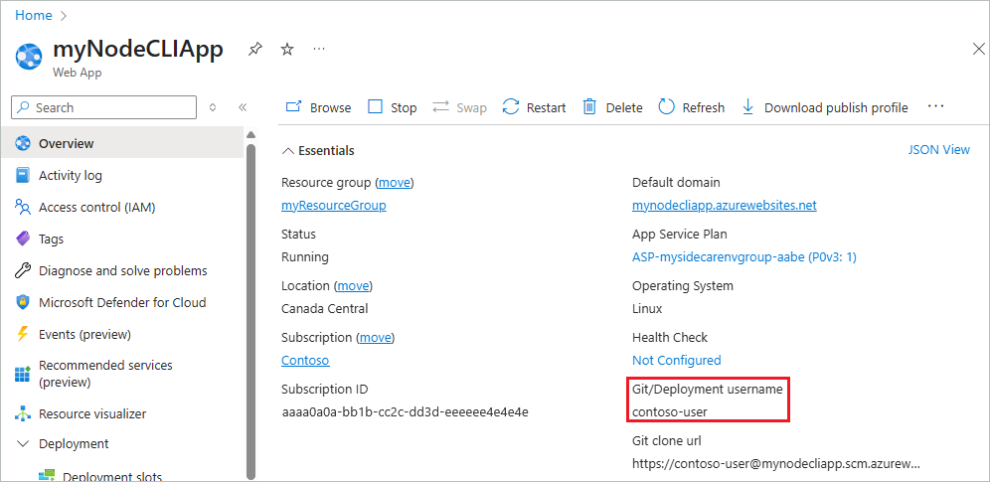The width and height of the screenshot is (990, 482).
Task: Click the Swap arrows icon
Action: pyautogui.click(x=440, y=107)
